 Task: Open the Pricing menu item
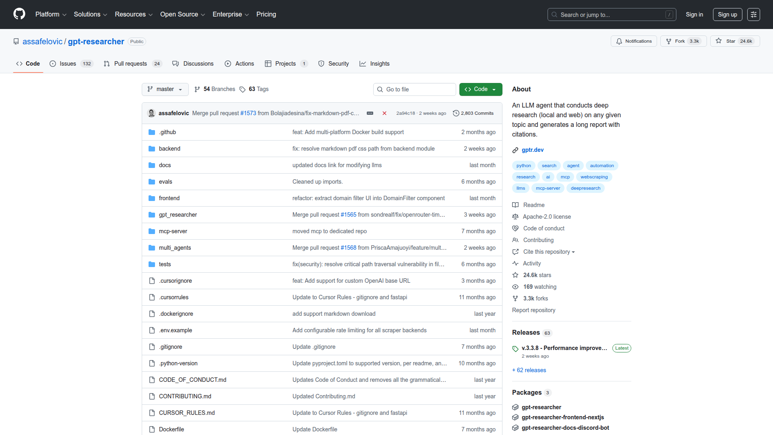pos(266,14)
